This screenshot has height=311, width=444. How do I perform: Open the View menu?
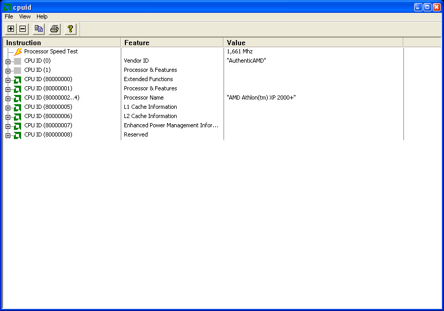25,16
